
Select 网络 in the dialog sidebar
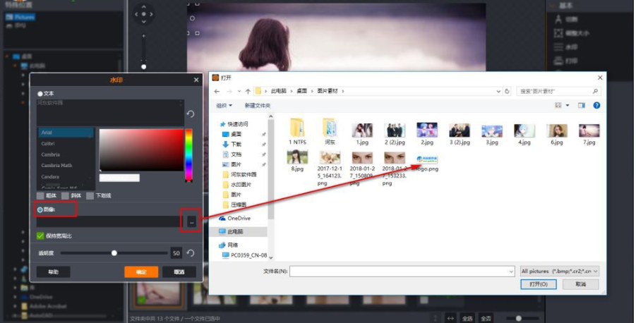point(229,245)
